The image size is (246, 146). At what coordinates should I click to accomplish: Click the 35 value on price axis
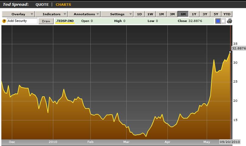point(235,44)
